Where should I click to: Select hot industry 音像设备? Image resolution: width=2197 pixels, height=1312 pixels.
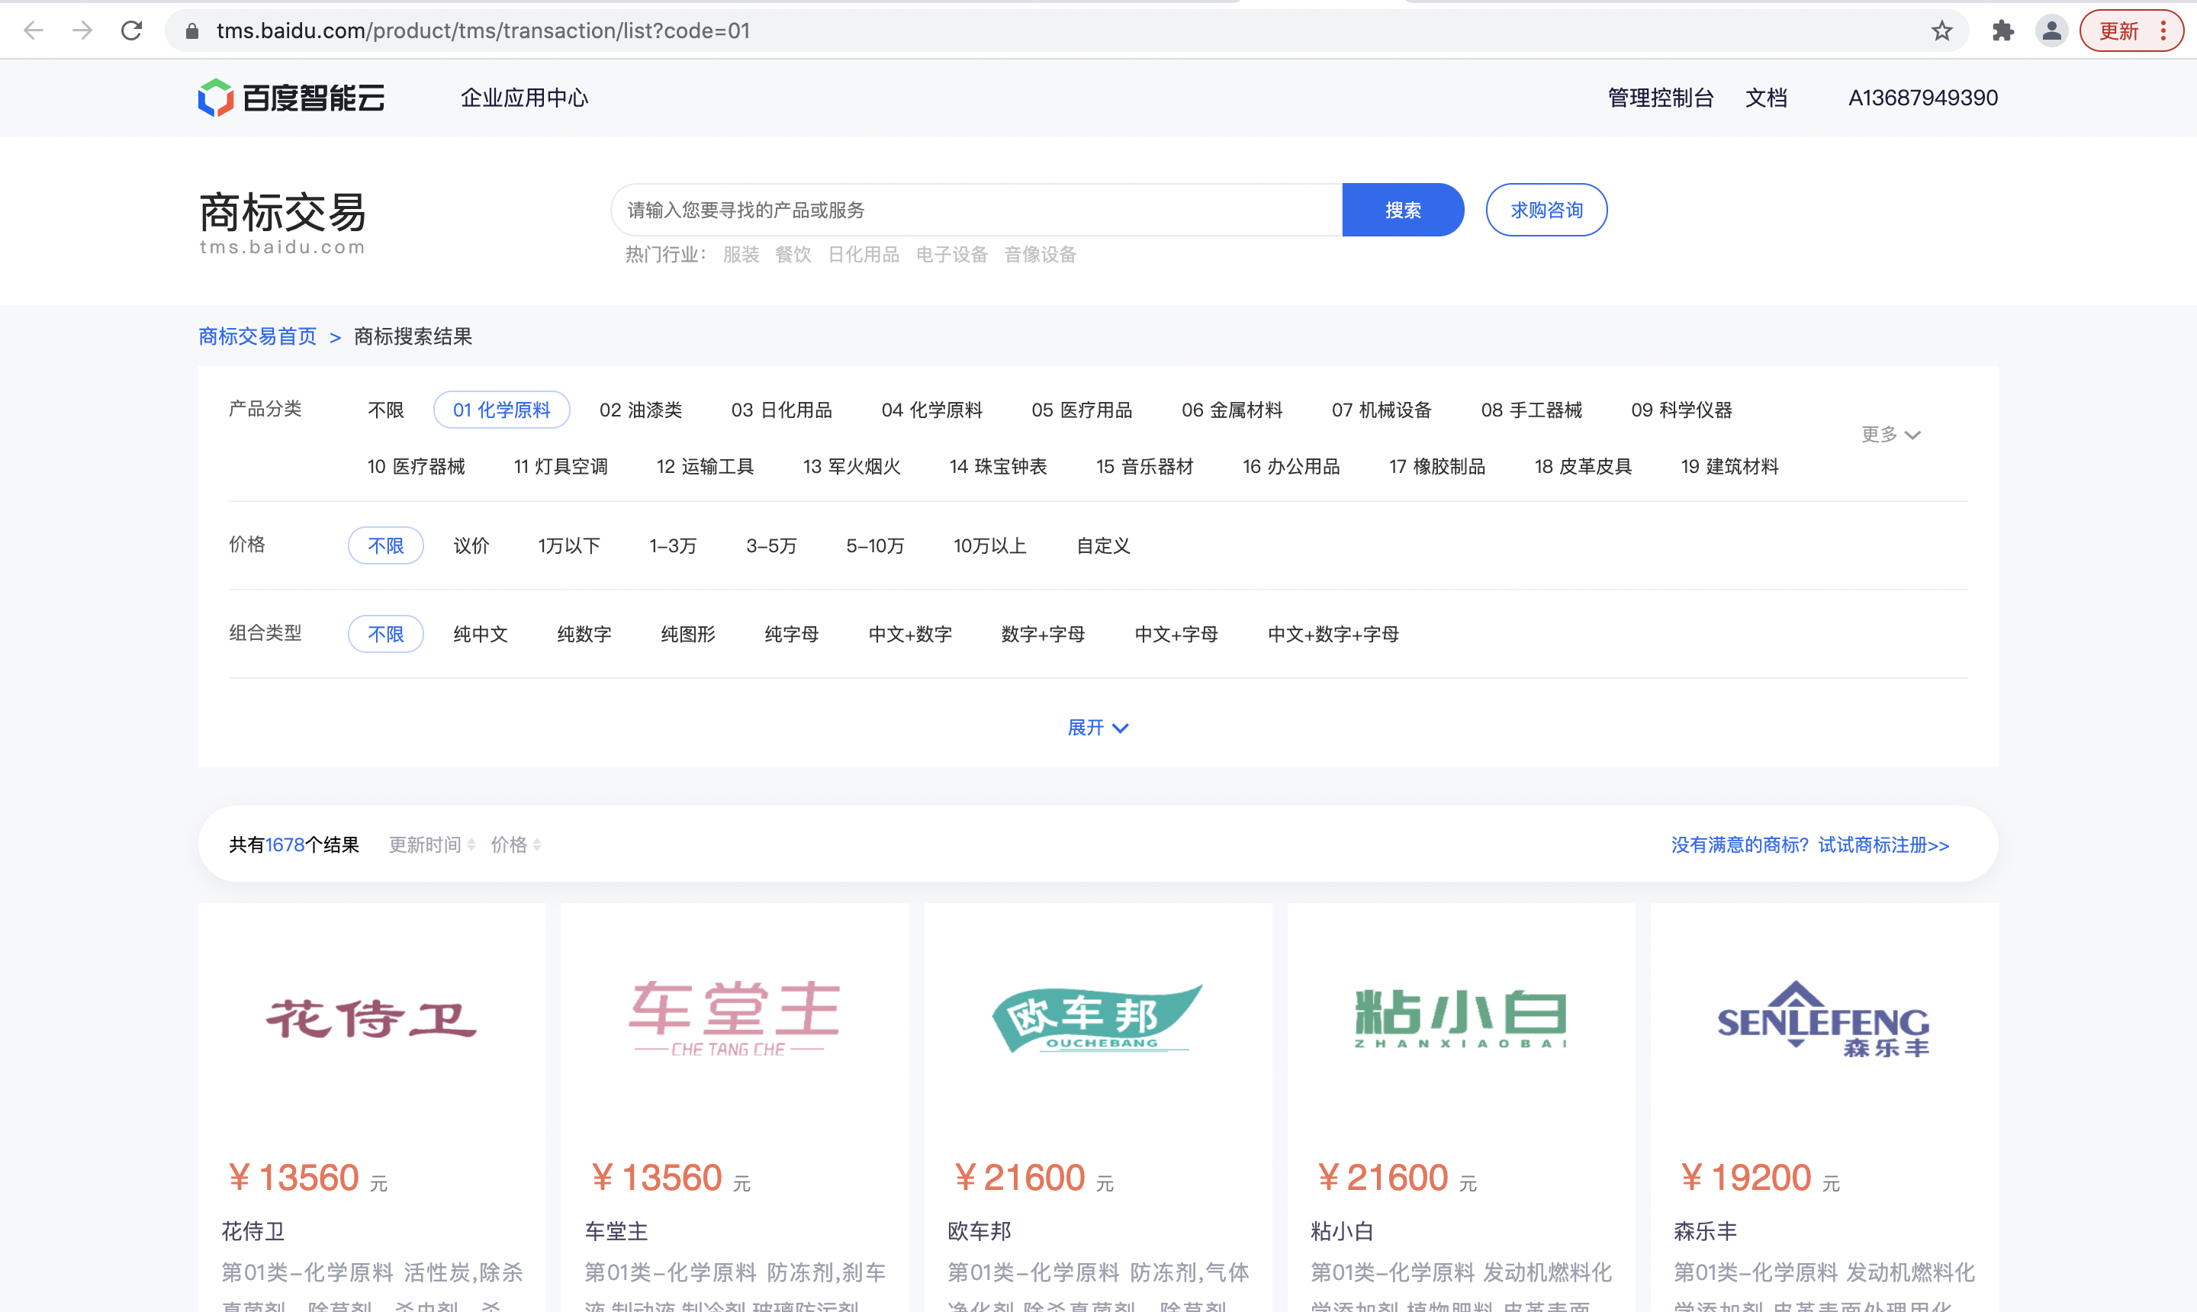pos(1040,255)
